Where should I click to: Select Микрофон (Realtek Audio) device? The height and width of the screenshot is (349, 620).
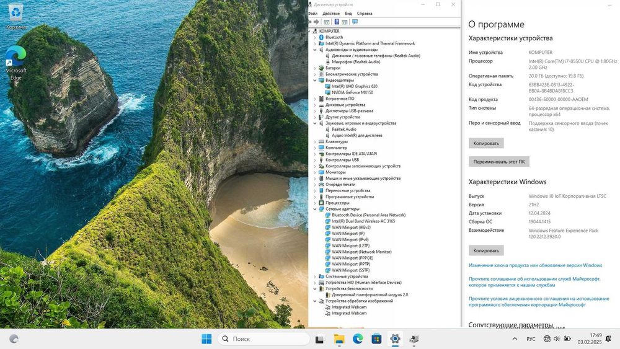356,61
